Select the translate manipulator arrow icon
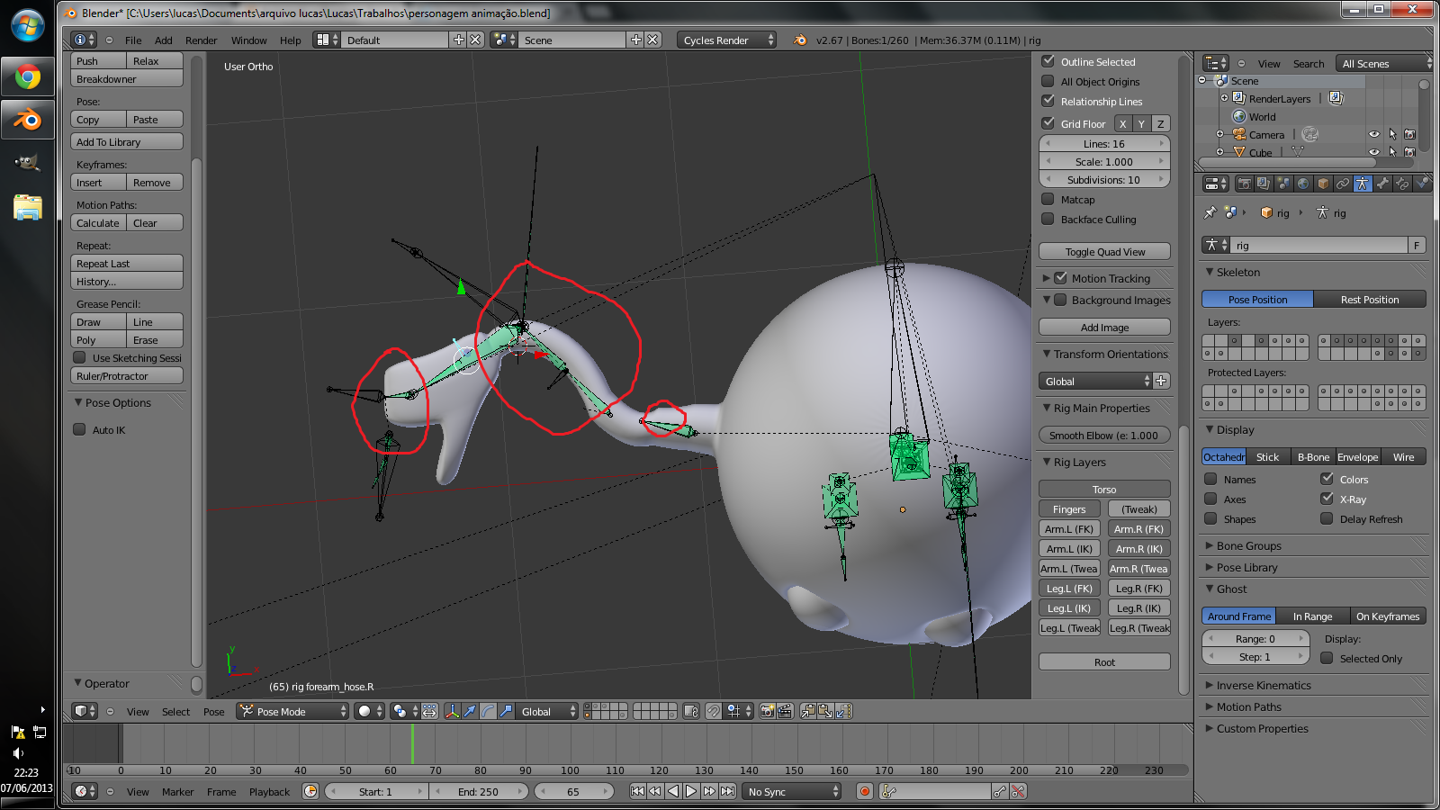 coord(470,711)
